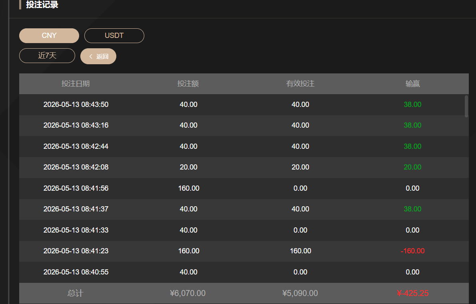Click the 投注额 column header

[188, 84]
